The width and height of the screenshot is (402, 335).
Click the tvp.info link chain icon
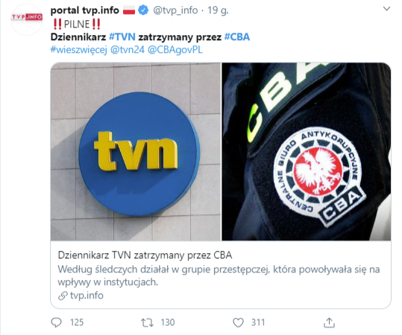(x=63, y=296)
